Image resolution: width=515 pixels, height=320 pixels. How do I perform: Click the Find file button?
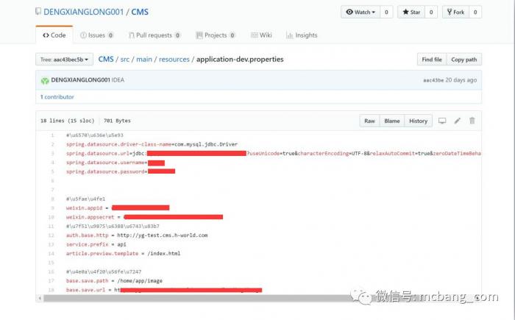(x=432, y=60)
